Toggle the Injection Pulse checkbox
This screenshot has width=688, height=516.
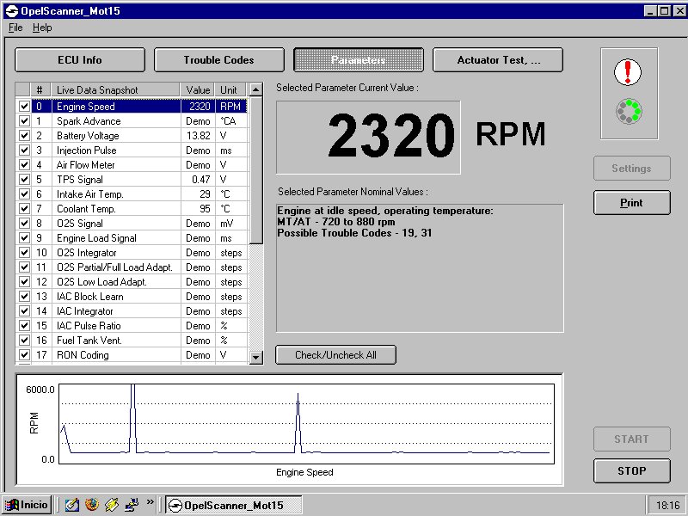coord(24,150)
